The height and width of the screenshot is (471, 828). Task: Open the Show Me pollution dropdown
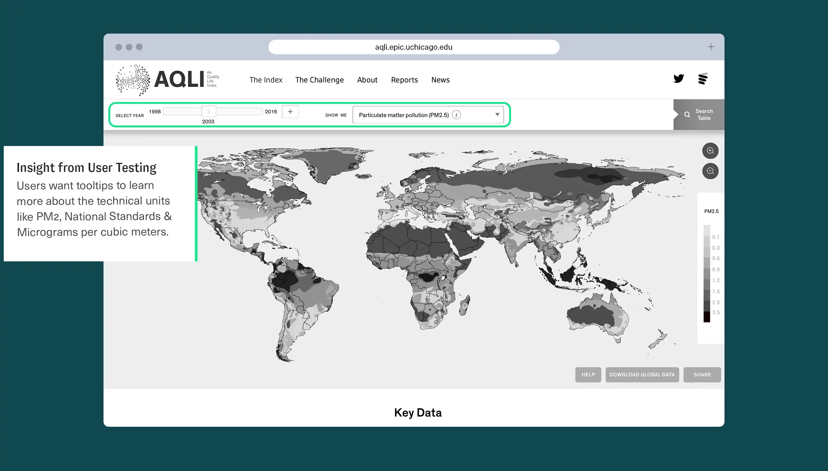[428, 115]
